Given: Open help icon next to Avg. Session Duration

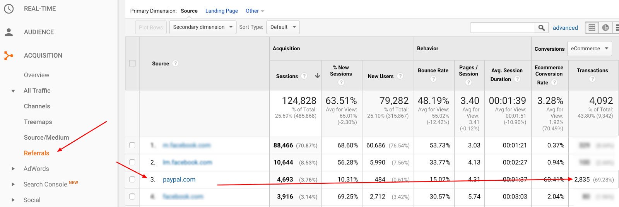Looking at the screenshot, I should pyautogui.click(x=517, y=79).
